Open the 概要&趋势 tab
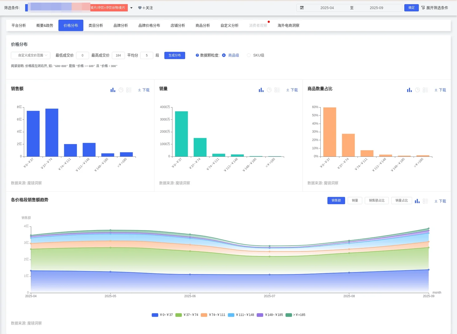The image size is (457, 334). (x=45, y=25)
